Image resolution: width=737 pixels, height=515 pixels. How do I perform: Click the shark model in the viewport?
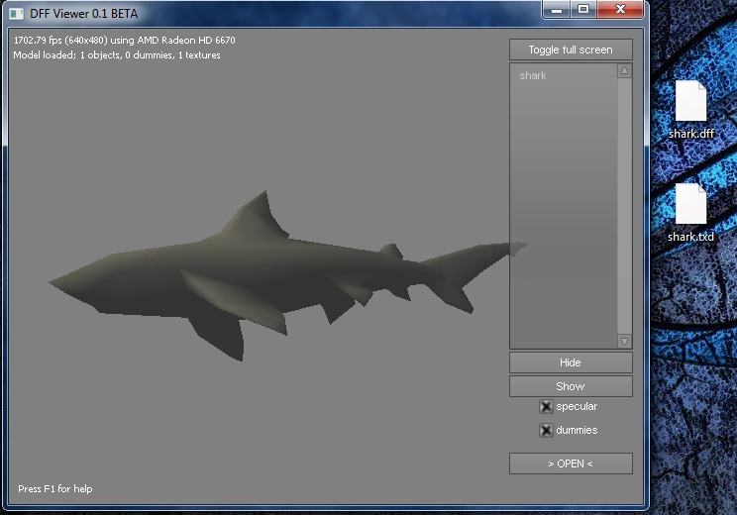coord(263,277)
